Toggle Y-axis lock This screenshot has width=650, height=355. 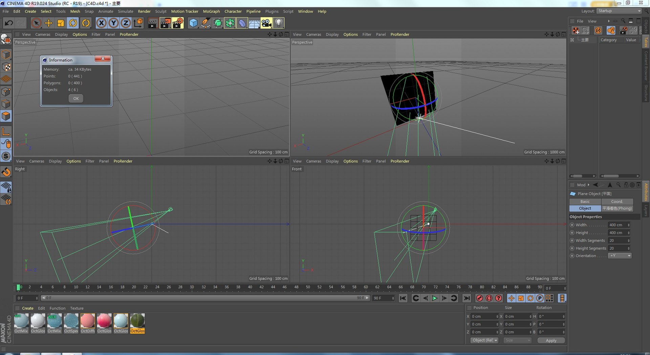click(113, 23)
